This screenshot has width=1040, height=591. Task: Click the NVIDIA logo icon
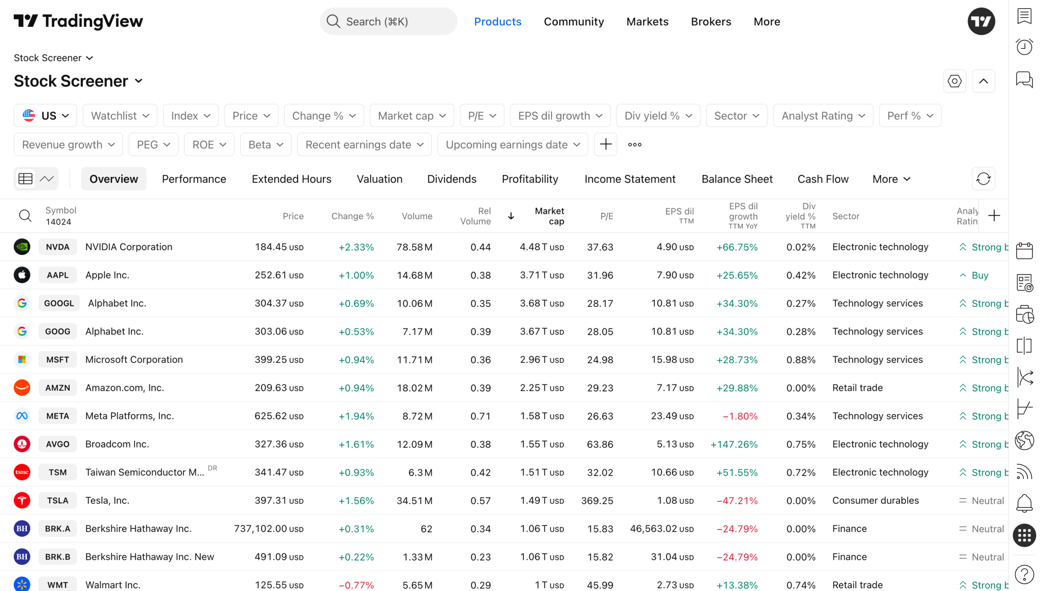(x=22, y=247)
